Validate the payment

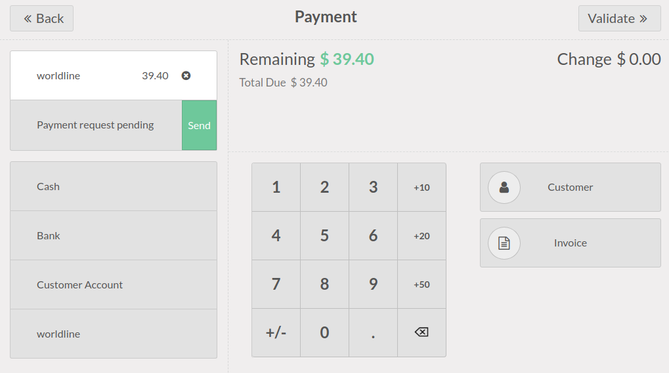point(619,18)
